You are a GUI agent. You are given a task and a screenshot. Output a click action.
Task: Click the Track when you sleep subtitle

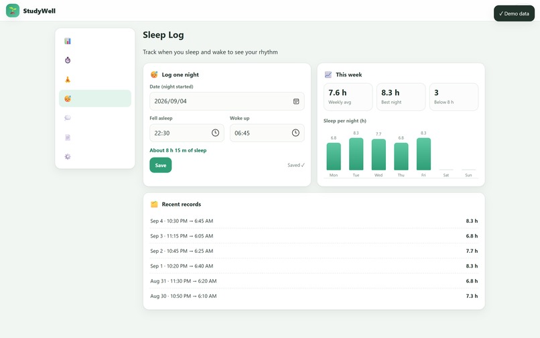210,52
